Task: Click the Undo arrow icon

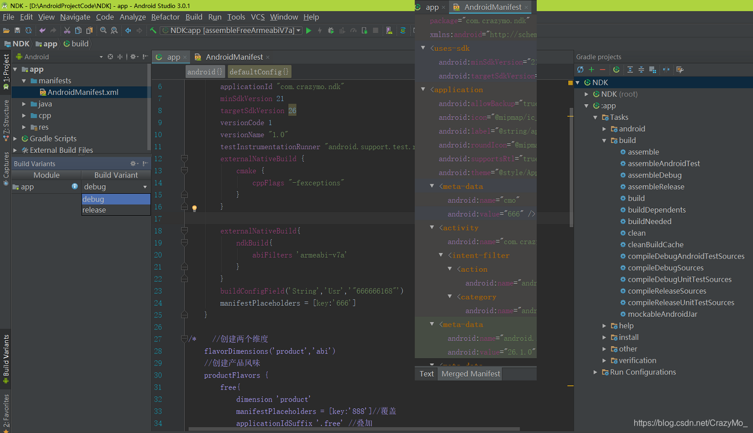Action: pos(42,30)
